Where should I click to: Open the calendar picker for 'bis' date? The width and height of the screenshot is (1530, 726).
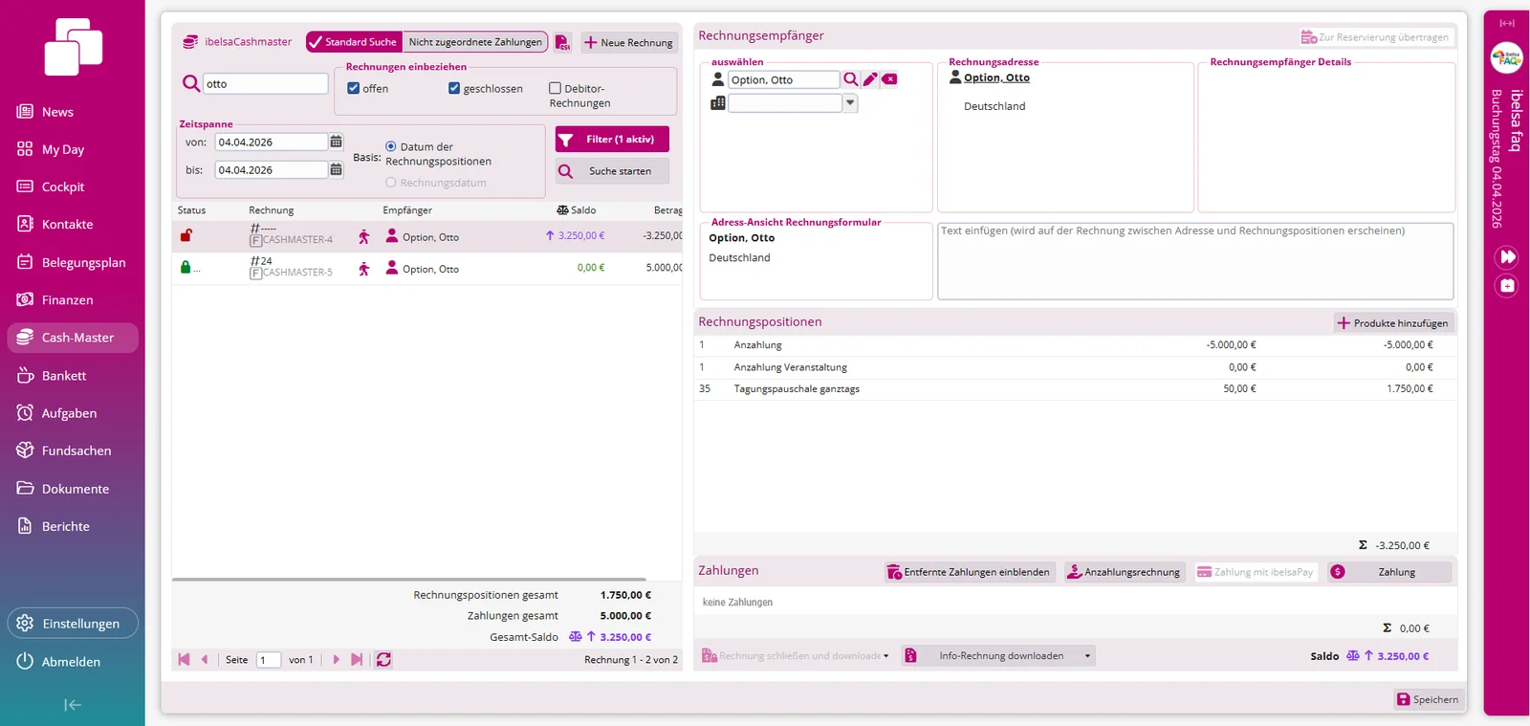pyautogui.click(x=336, y=169)
